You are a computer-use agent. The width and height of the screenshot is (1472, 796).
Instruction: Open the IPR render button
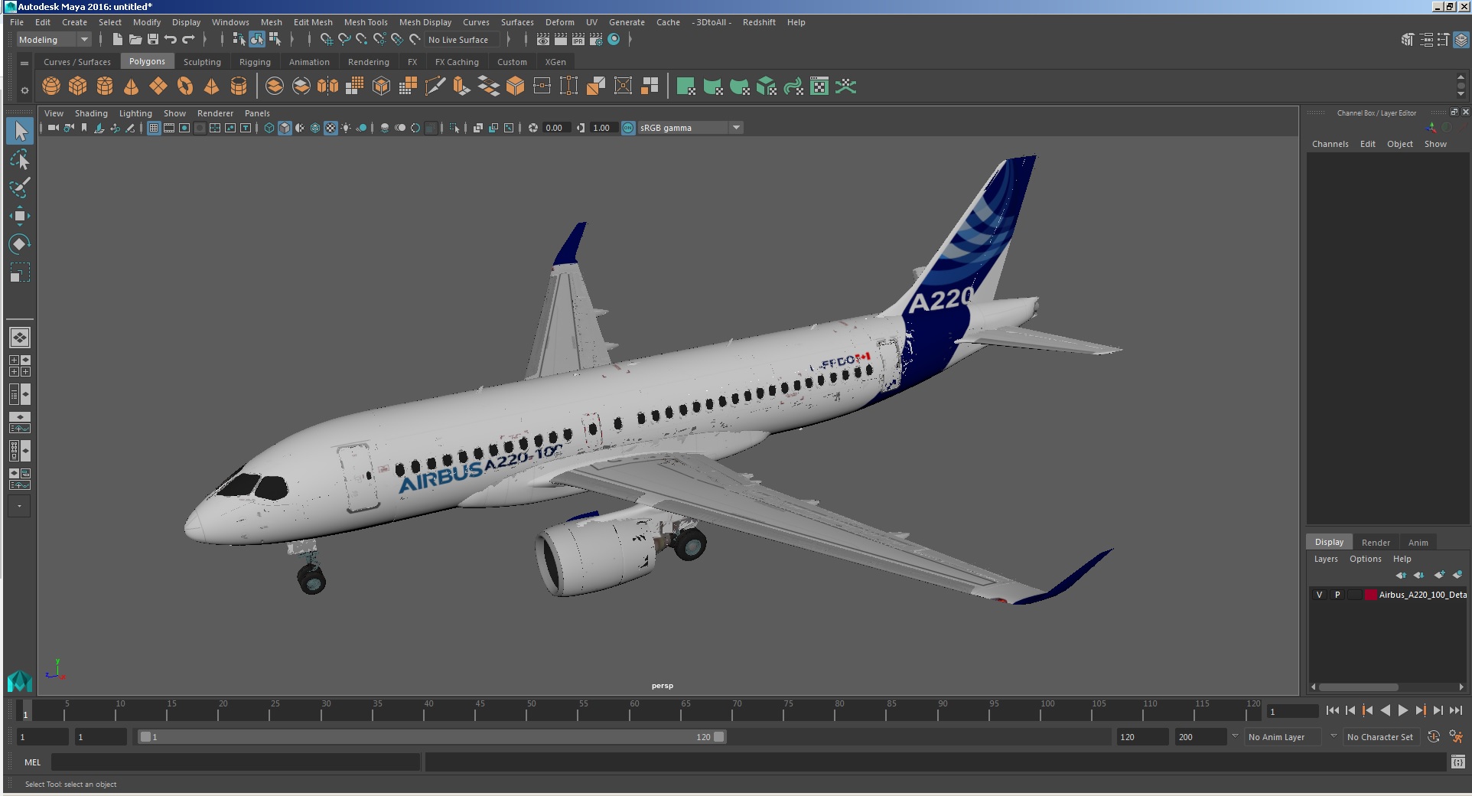click(578, 40)
